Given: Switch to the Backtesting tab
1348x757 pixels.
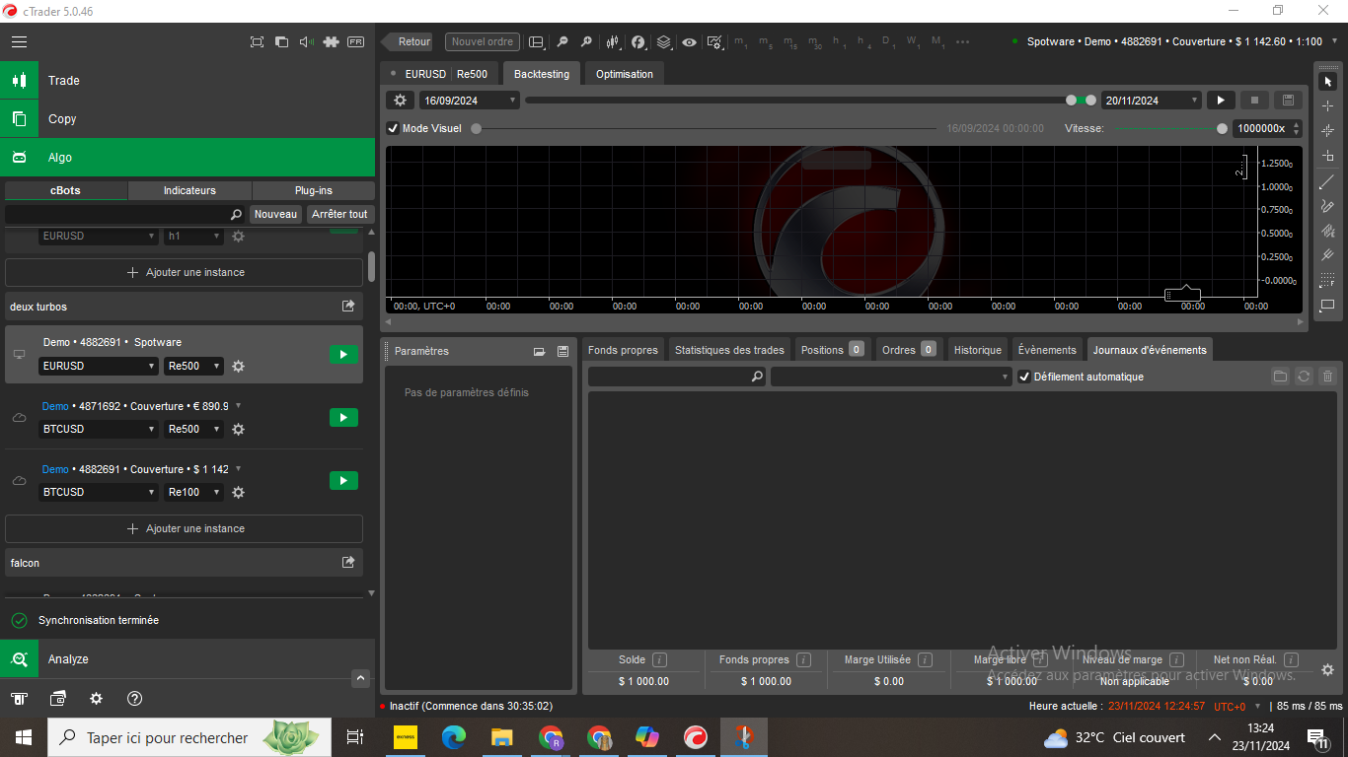Looking at the screenshot, I should 542,74.
